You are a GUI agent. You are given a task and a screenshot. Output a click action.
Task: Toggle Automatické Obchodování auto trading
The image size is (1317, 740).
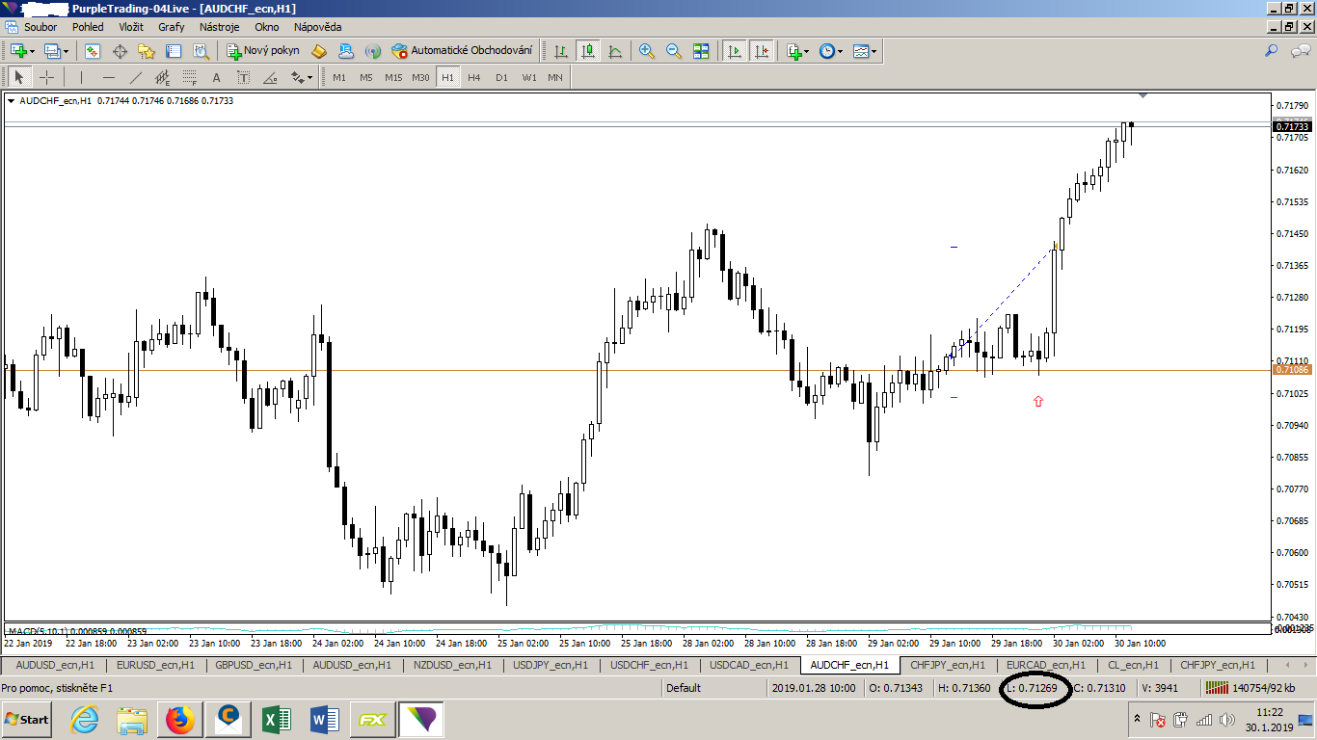pos(462,51)
